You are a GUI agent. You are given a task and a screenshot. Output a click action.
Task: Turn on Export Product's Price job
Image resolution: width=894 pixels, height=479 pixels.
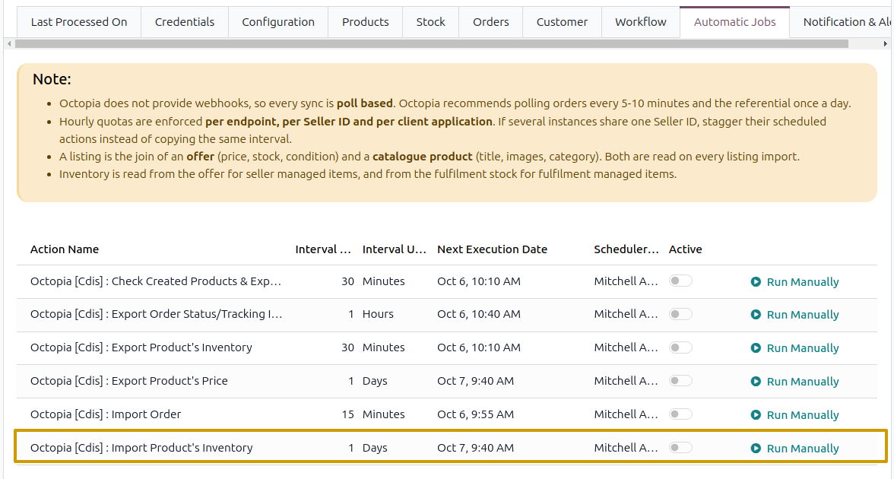[x=680, y=380]
